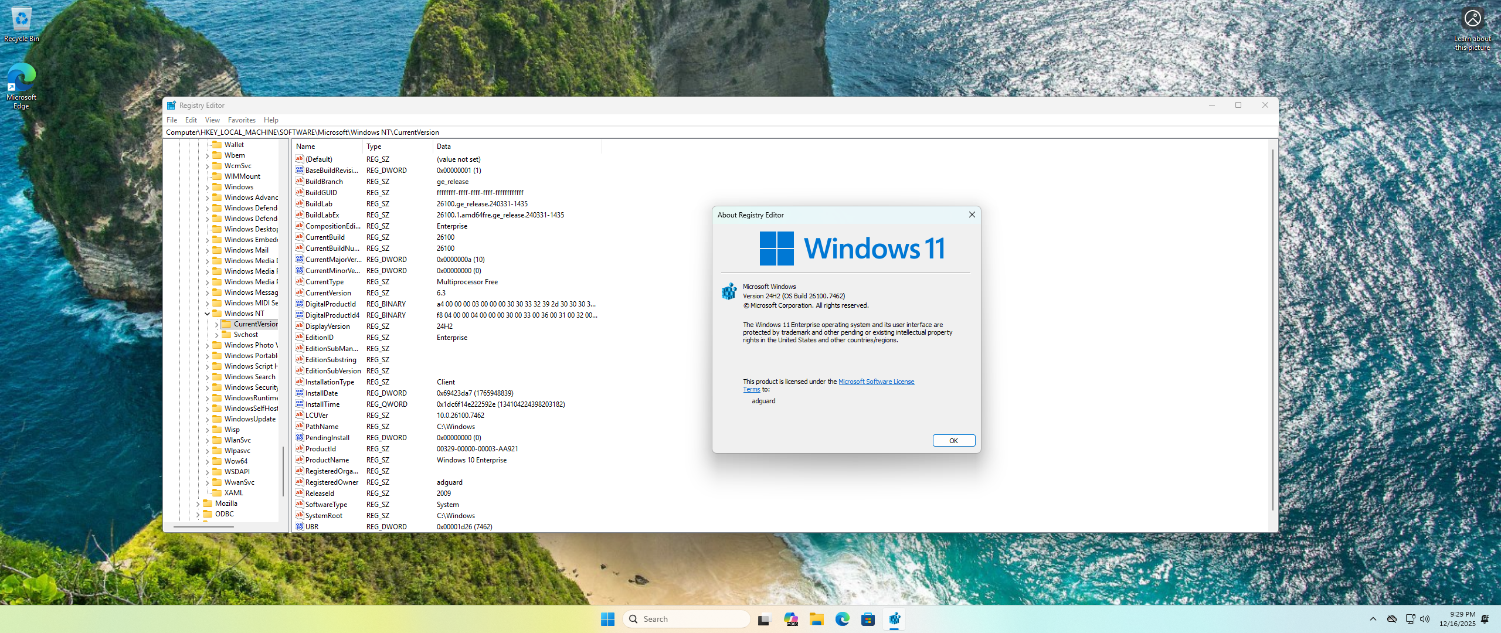
Task: Click the ProductName string value icon
Action: (300, 460)
